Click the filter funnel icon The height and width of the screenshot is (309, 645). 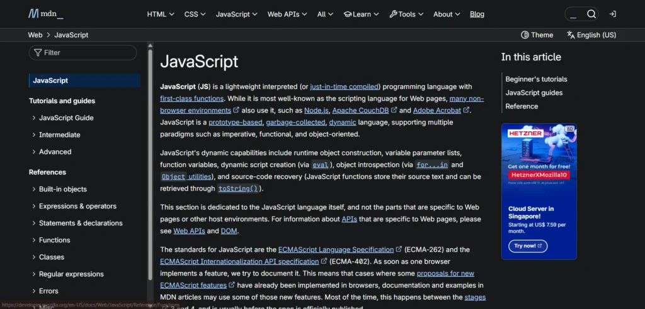coord(38,53)
